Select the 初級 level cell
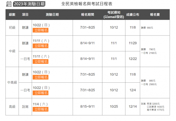This screenshot has height=121, width=176. coord(12,28)
